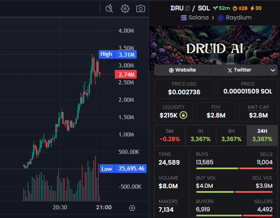
Task: Click the 21:00 time axis label
Action: 104,207
